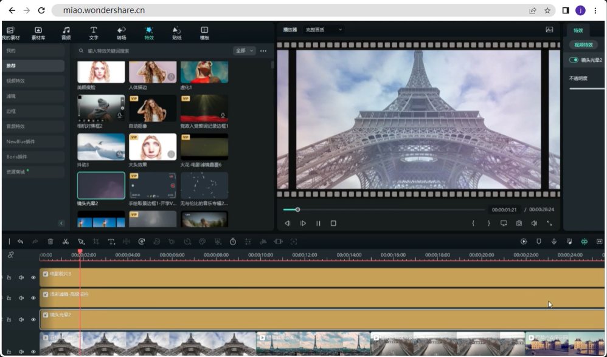The height and width of the screenshot is (357, 607).
Task: Toggle the timeline link icon
Action: click(x=11, y=255)
